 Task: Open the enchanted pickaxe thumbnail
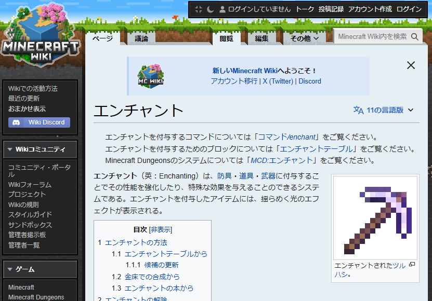(375, 218)
